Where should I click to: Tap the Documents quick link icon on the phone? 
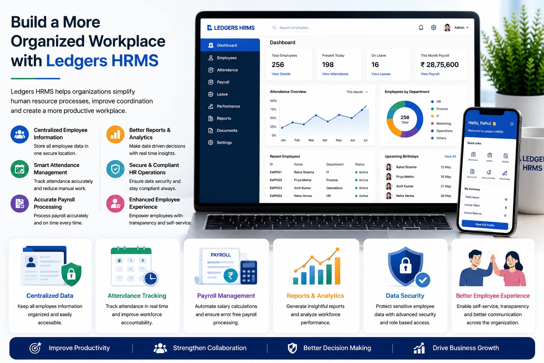pos(472,171)
